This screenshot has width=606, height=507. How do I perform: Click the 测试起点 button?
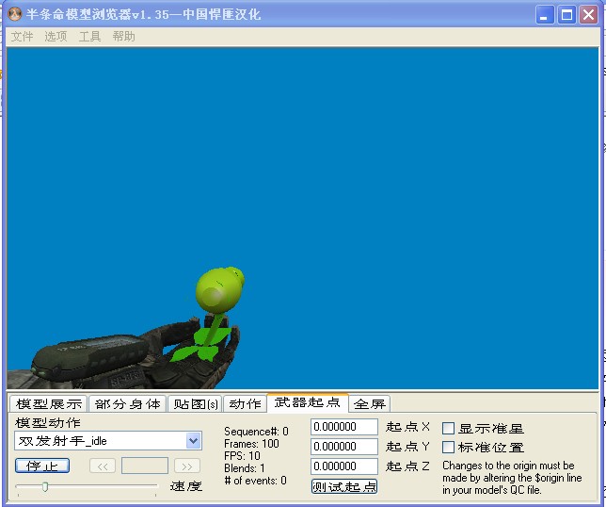pyautogui.click(x=344, y=486)
